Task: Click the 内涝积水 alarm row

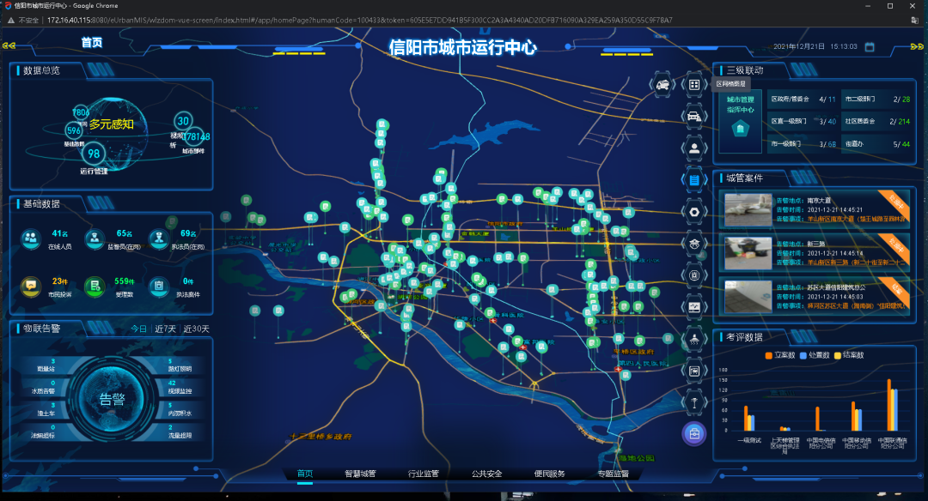Action: tap(180, 409)
